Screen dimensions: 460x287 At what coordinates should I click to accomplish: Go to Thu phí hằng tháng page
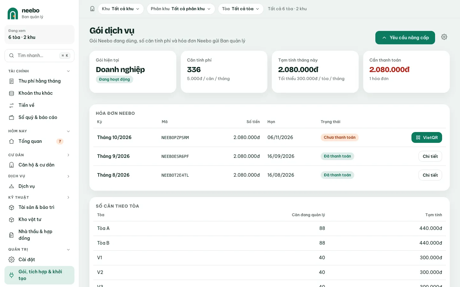tap(39, 81)
